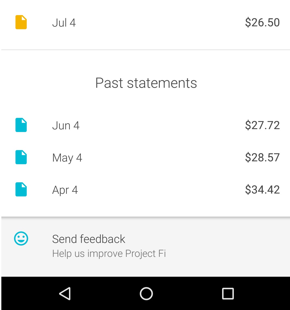Tap the $34.42 statement amount
Screen dimensions: 290x310
(x=262, y=190)
